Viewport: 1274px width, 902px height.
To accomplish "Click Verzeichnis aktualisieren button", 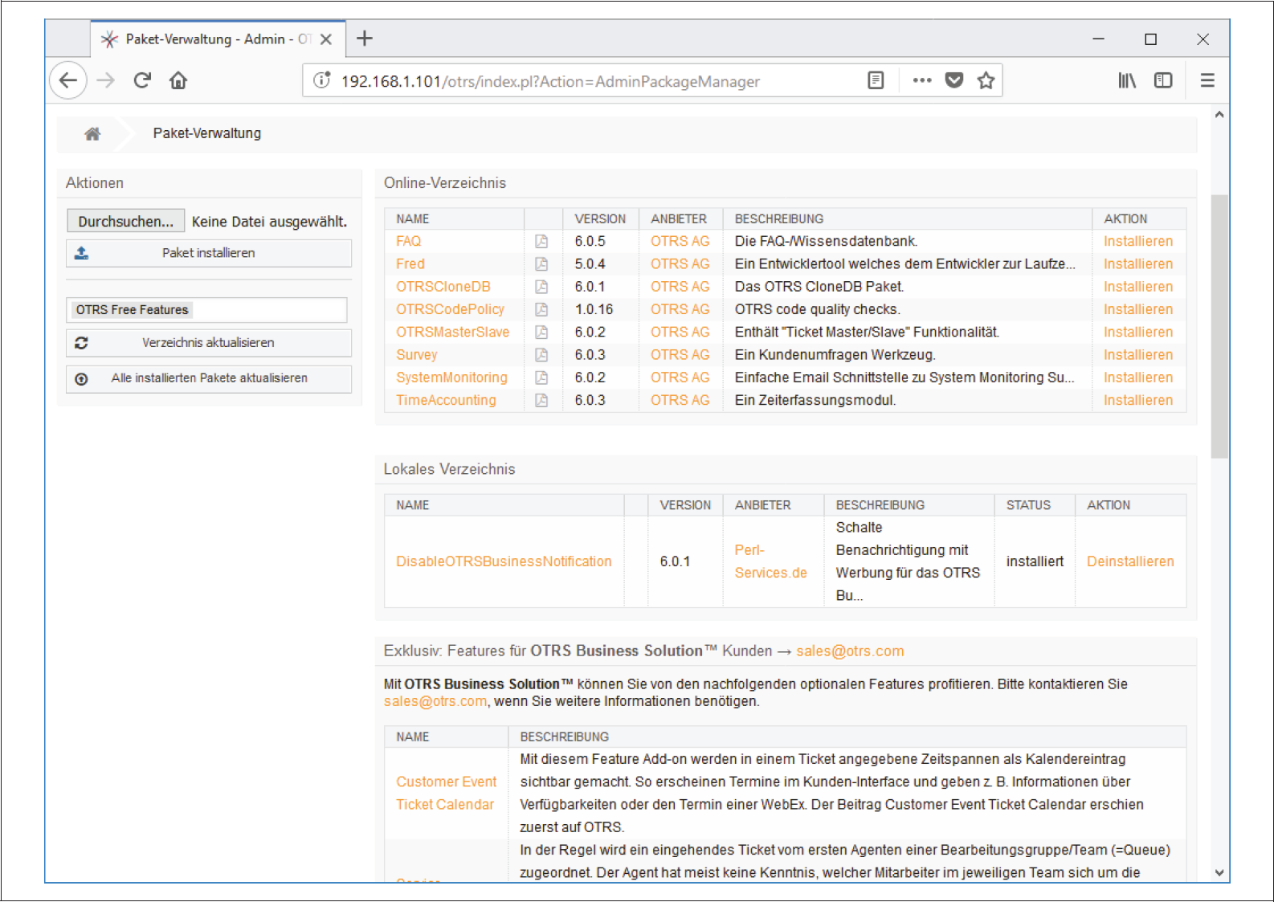I will tap(209, 343).
